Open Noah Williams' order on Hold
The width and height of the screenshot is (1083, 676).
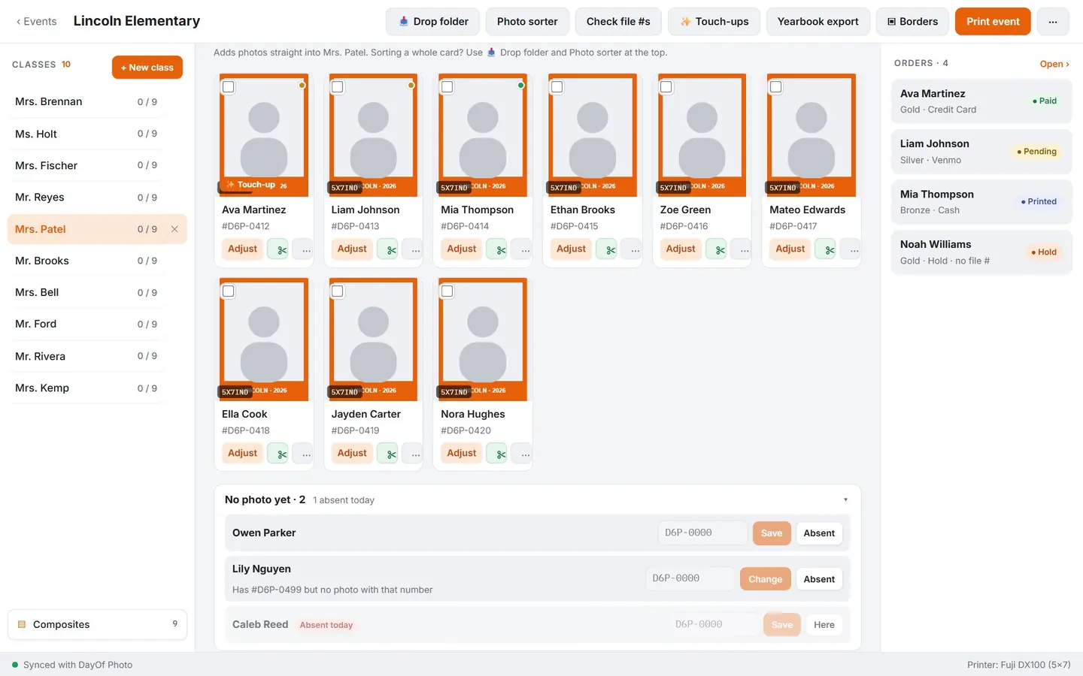(x=981, y=252)
